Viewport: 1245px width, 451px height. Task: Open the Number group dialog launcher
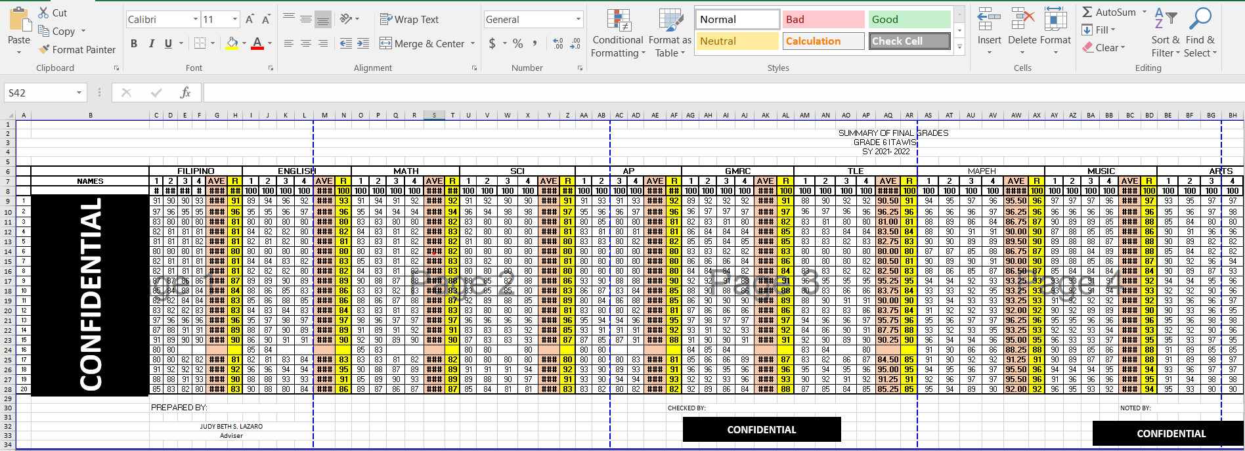580,68
